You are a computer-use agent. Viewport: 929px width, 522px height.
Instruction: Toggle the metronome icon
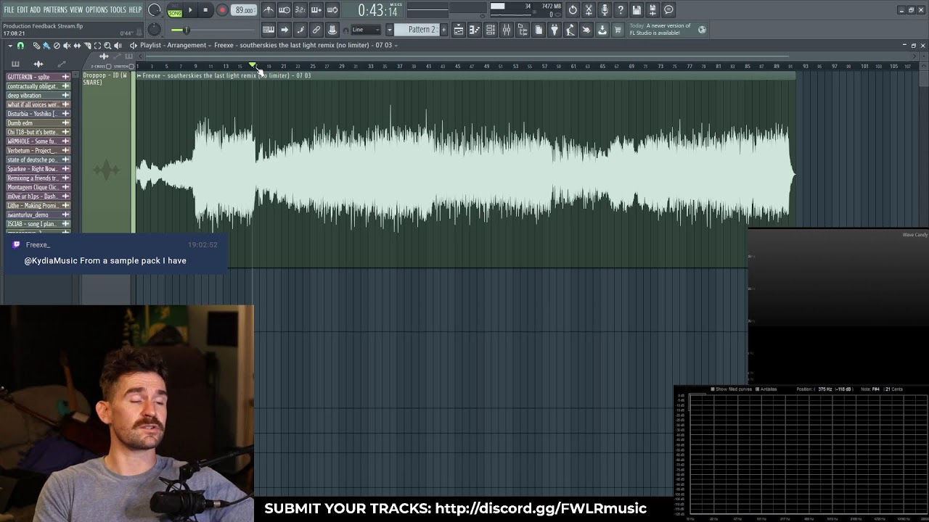click(269, 10)
